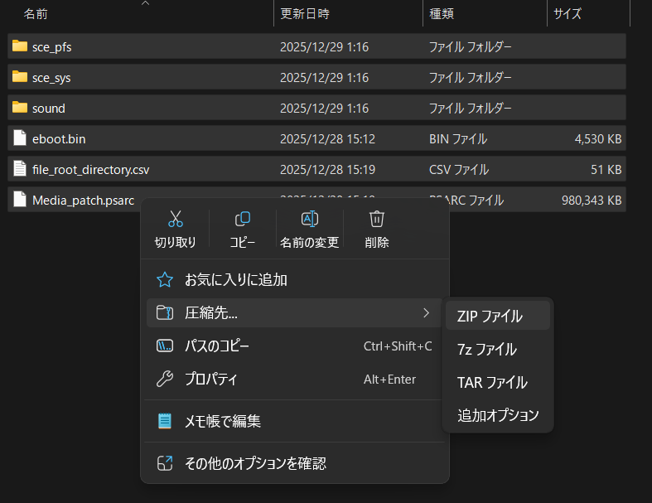This screenshot has height=503, width=652.
Task: Select パスのコピー menu entry
Action: [x=217, y=346]
